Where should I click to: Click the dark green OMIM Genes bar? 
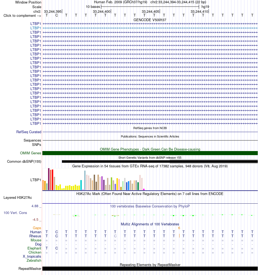click(x=150, y=153)
